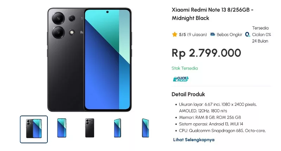Image resolution: width=281 pixels, height=151 pixels.
Task: Select the second thumbnail showing front screen
Action: 62,128
